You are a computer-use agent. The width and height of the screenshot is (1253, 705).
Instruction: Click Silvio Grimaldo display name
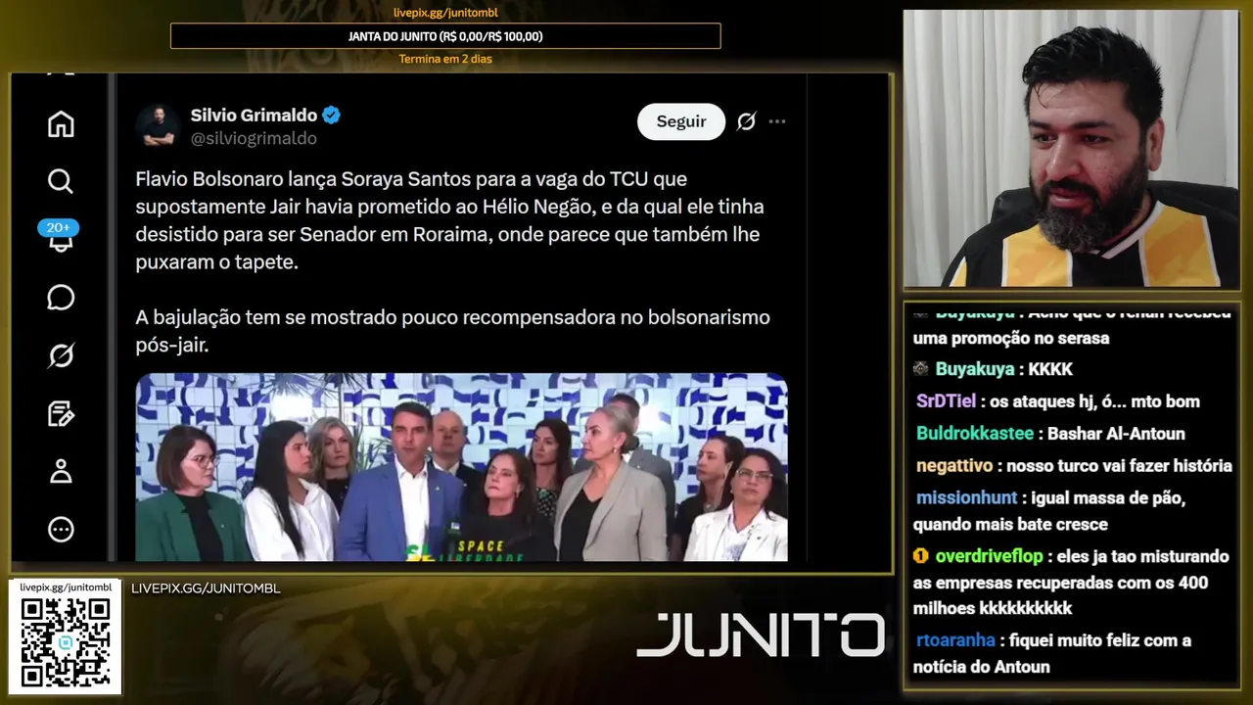253,115
